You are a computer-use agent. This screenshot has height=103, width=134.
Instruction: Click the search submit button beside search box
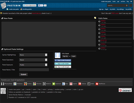click(131, 5)
